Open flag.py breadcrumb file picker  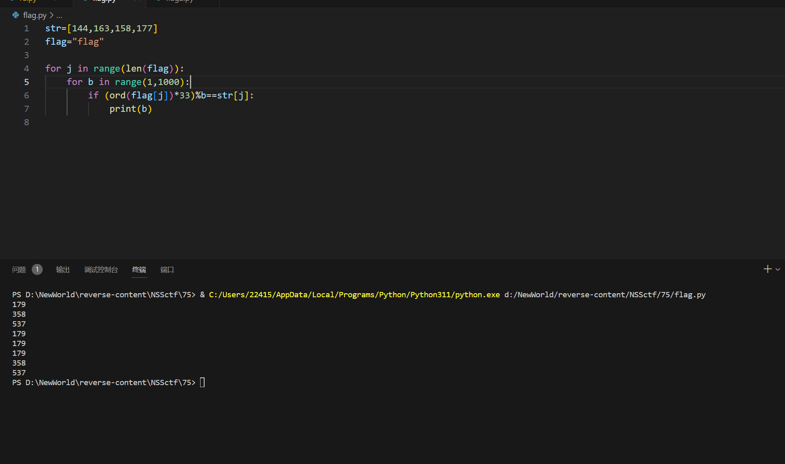click(x=35, y=15)
